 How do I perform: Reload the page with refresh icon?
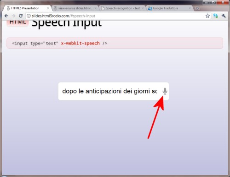pyautogui.click(x=21, y=16)
